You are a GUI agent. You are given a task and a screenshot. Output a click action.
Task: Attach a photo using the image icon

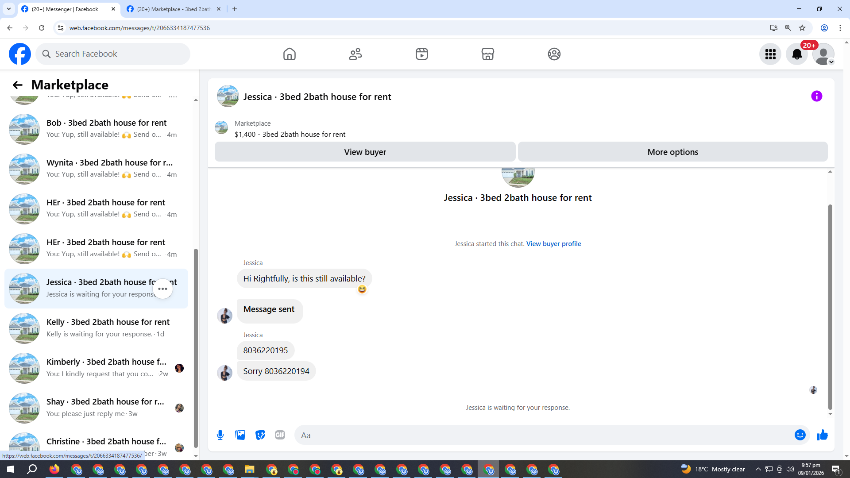240,435
